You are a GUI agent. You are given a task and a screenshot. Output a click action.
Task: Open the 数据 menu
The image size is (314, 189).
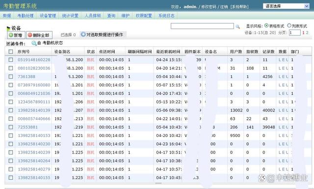click(7, 16)
